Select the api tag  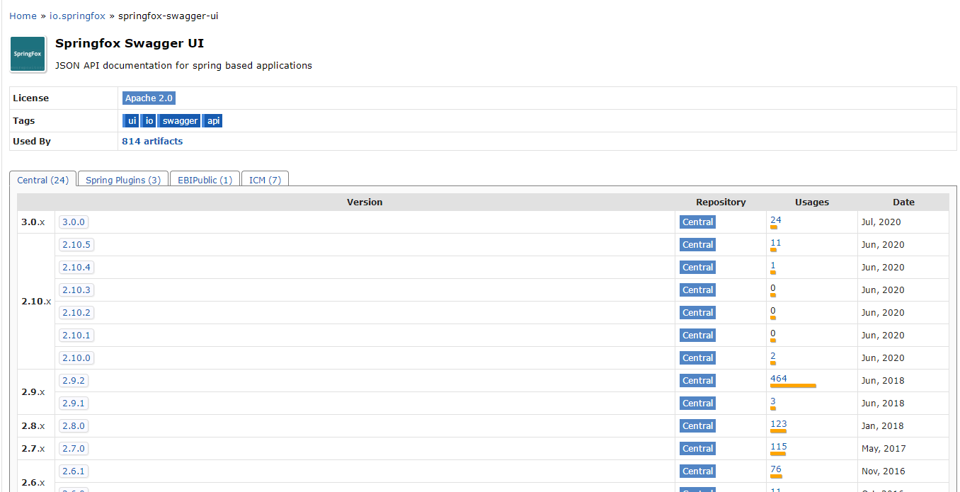pyautogui.click(x=213, y=121)
